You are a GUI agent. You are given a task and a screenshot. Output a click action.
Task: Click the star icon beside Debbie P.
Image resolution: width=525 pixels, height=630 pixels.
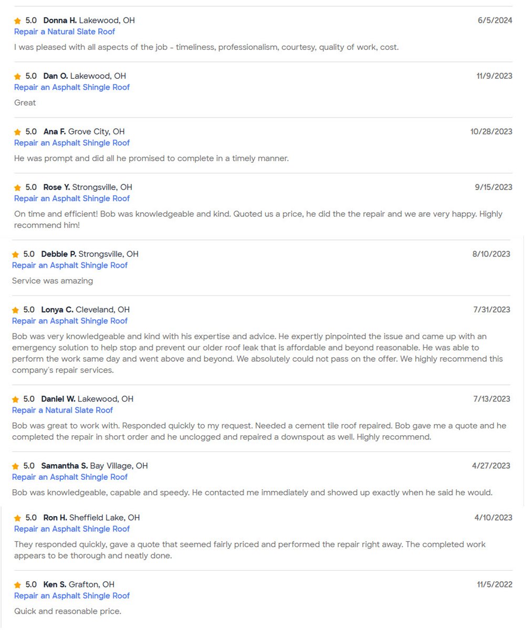tap(15, 255)
